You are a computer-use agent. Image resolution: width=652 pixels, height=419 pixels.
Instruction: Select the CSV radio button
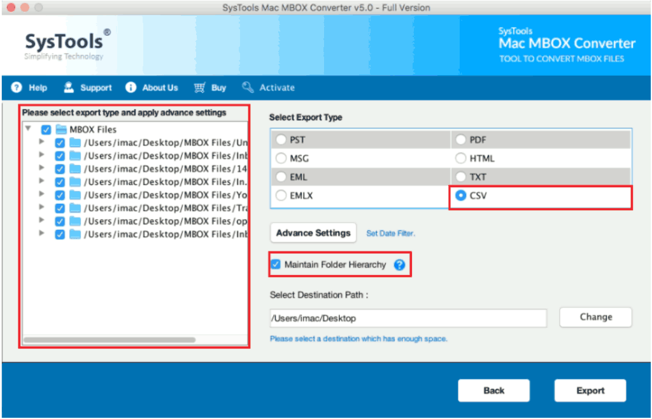tap(460, 195)
